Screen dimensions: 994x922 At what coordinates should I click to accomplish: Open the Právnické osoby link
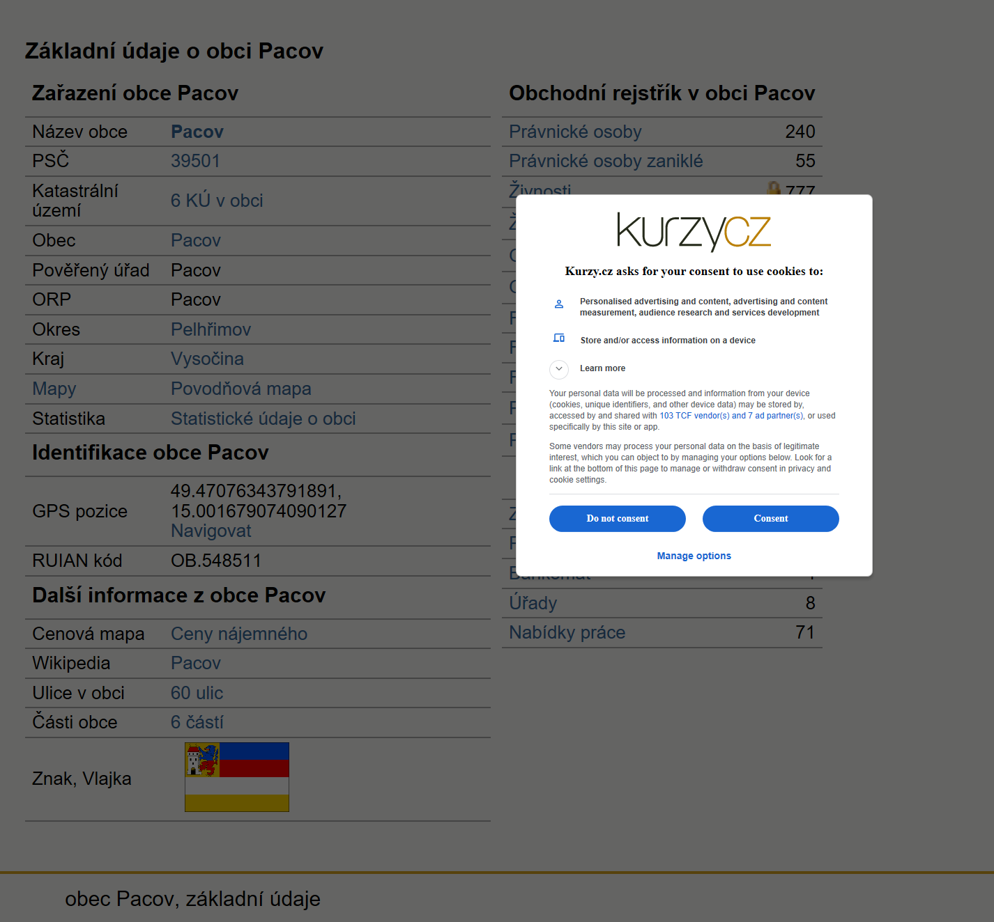coord(575,132)
